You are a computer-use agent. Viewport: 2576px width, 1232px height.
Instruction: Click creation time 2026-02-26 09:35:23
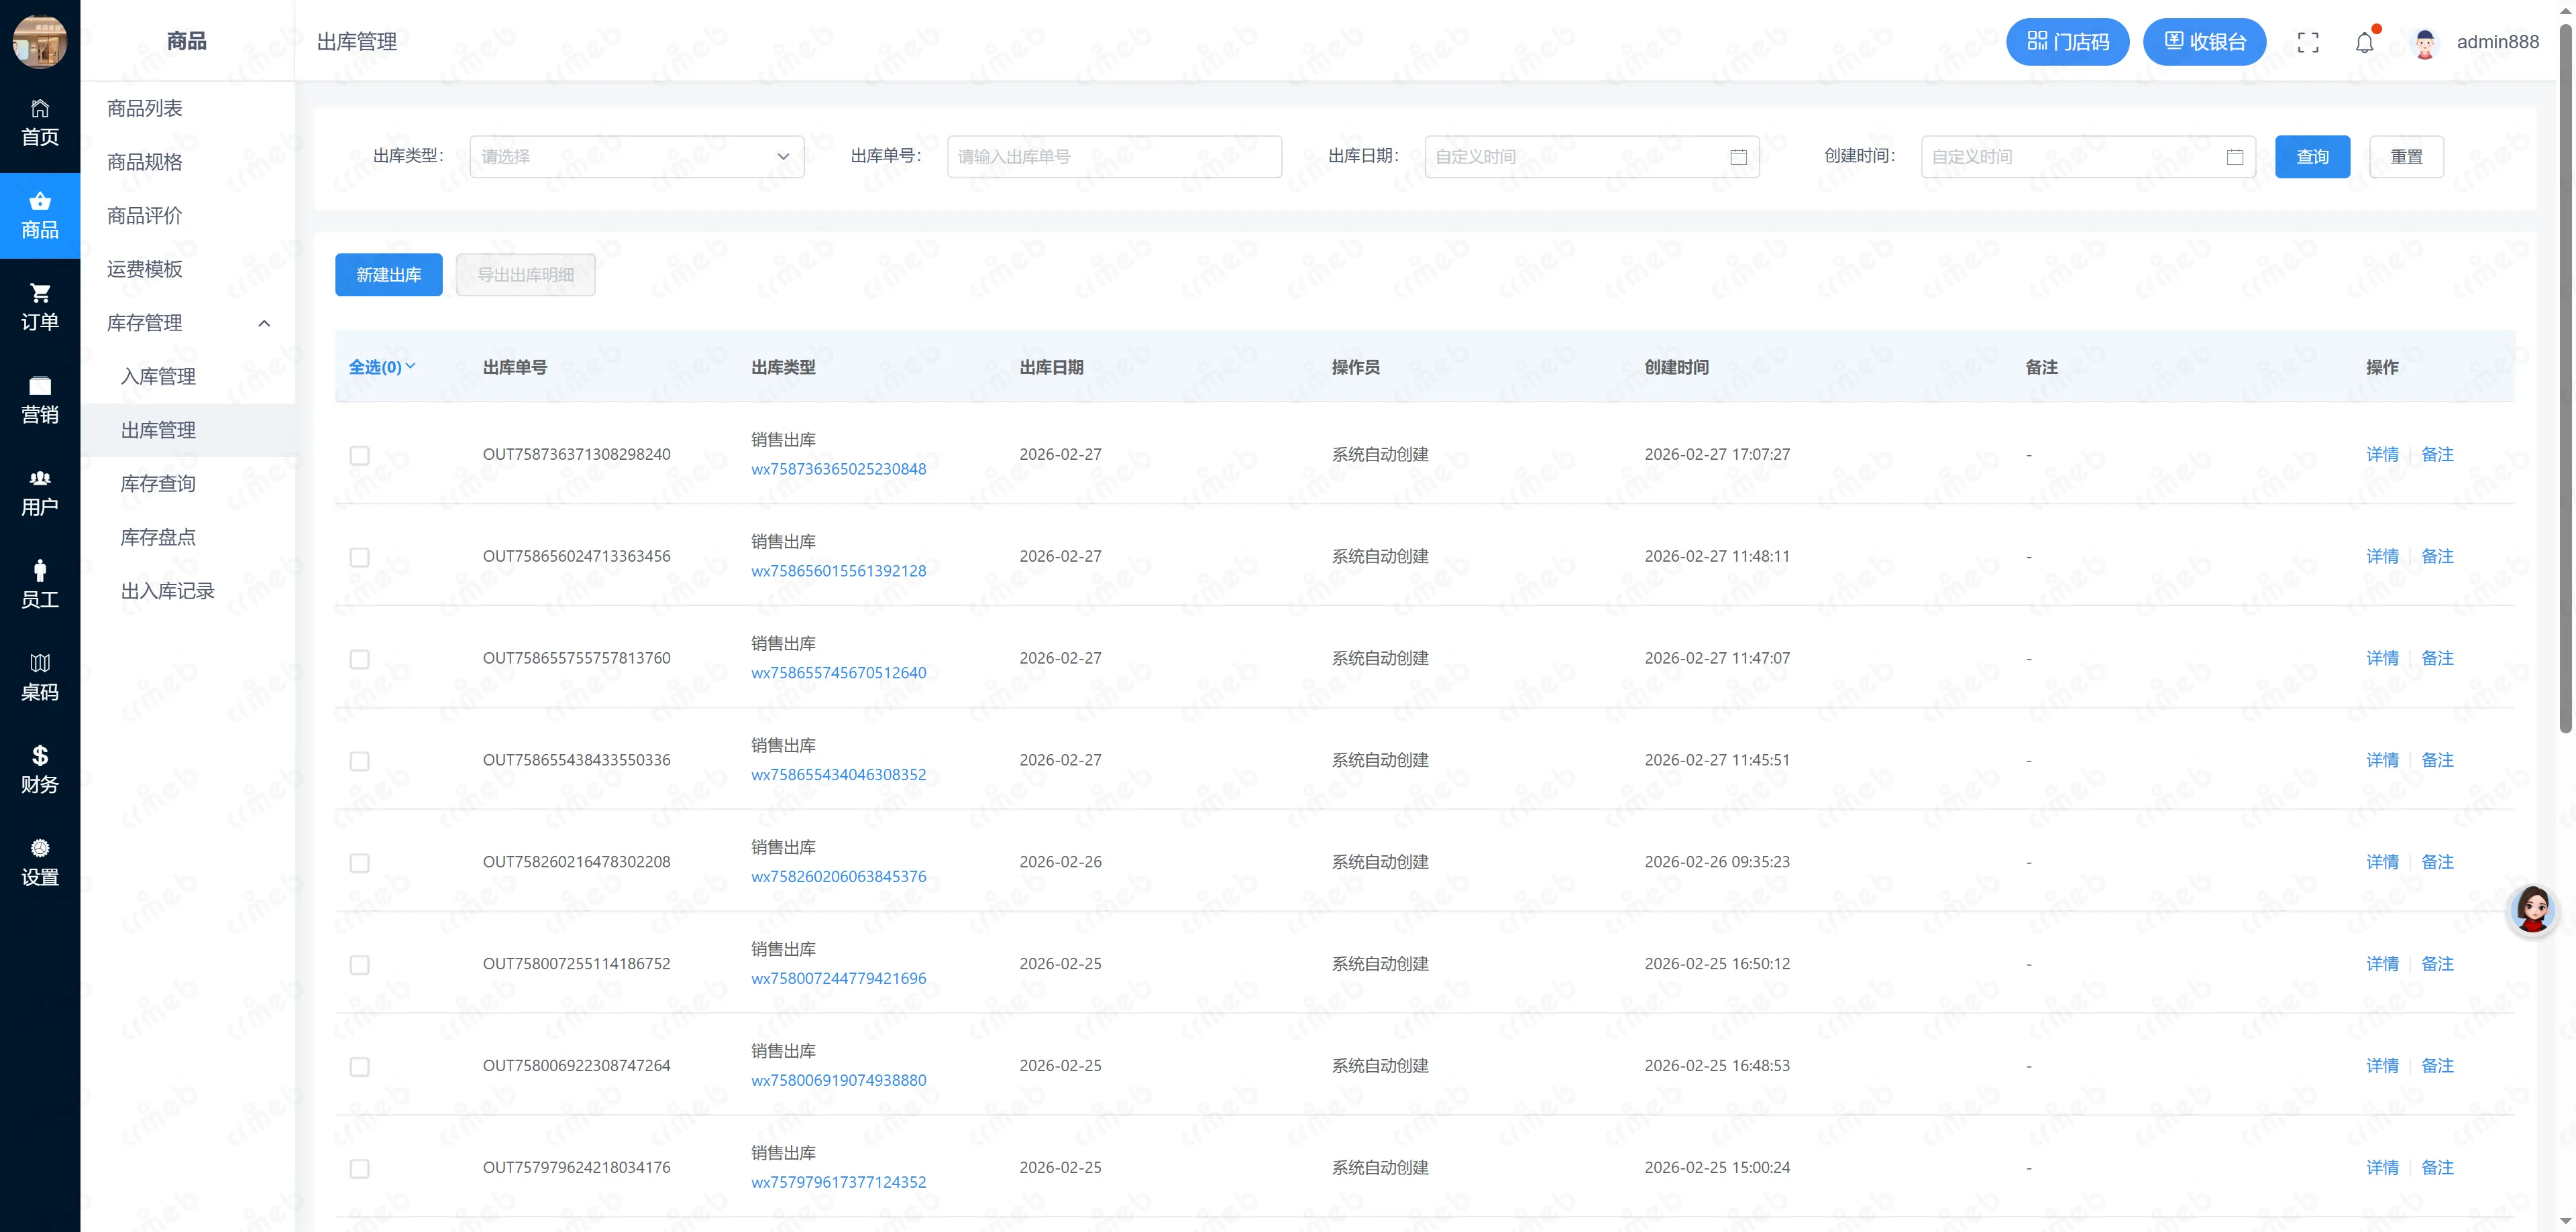coord(1717,862)
